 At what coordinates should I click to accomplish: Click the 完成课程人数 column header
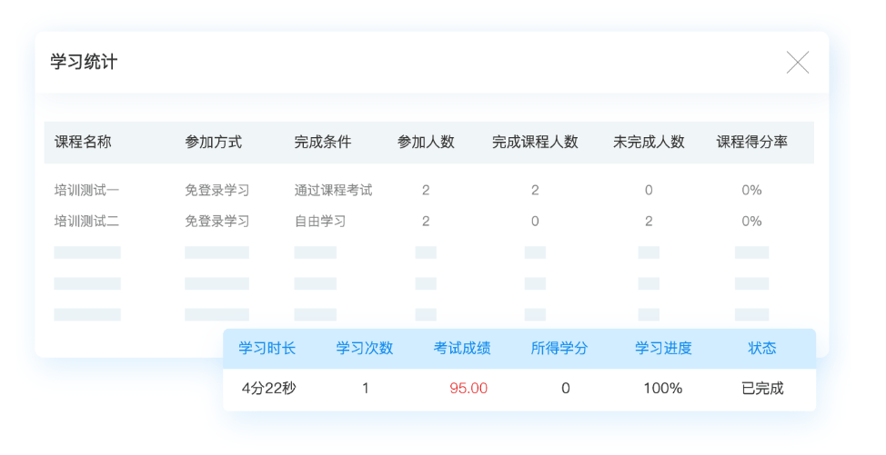[535, 142]
